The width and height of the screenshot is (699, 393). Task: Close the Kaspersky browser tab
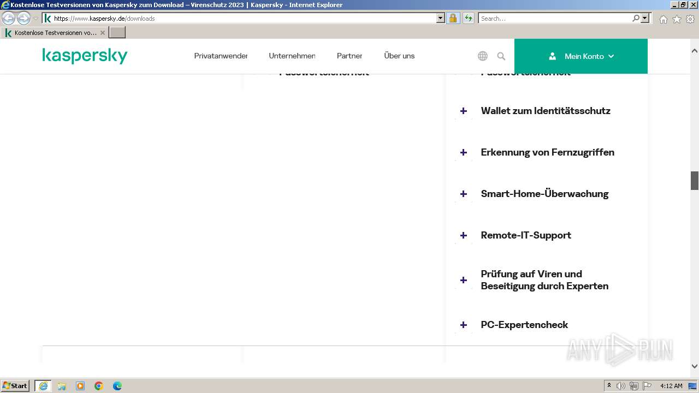[103, 33]
